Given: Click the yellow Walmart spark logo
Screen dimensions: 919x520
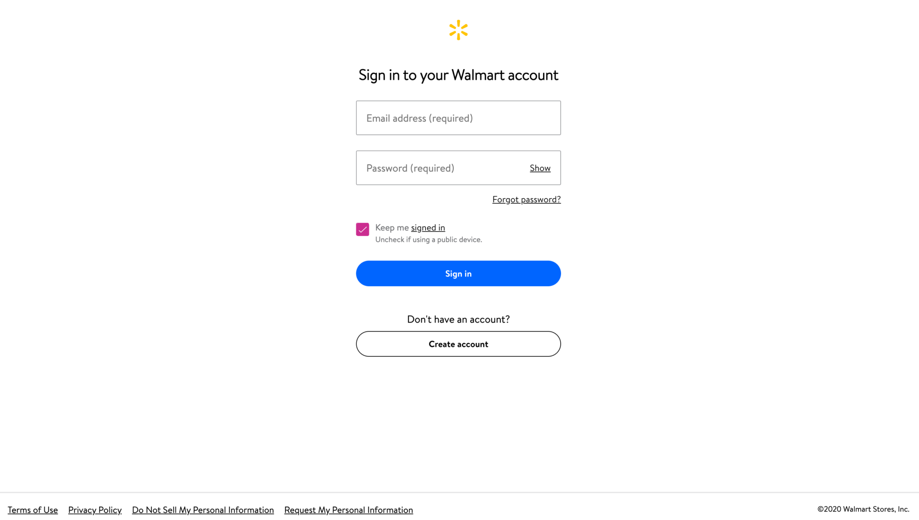Looking at the screenshot, I should (x=458, y=30).
